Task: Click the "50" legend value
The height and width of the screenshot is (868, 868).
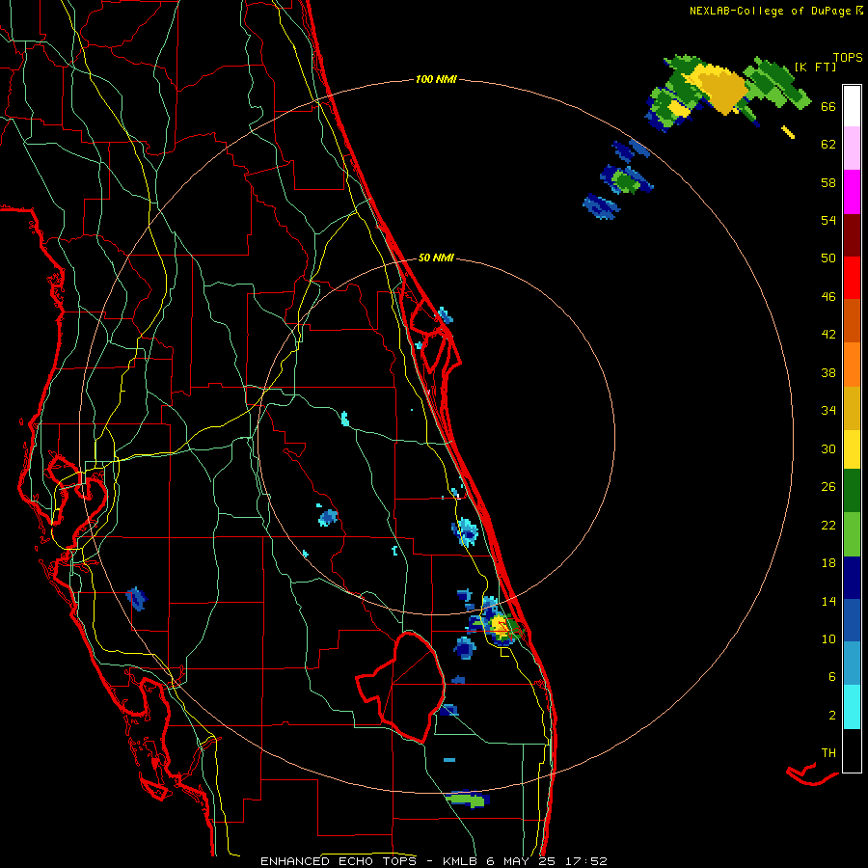Action: point(828,258)
